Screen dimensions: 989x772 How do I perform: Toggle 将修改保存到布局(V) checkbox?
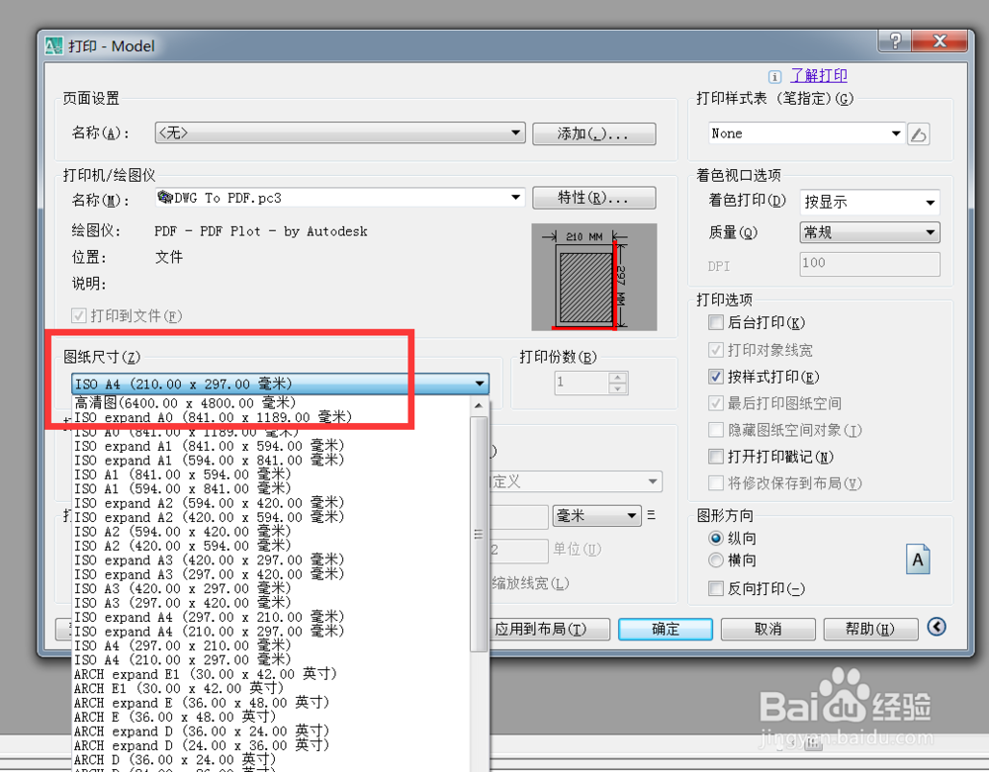tap(716, 482)
